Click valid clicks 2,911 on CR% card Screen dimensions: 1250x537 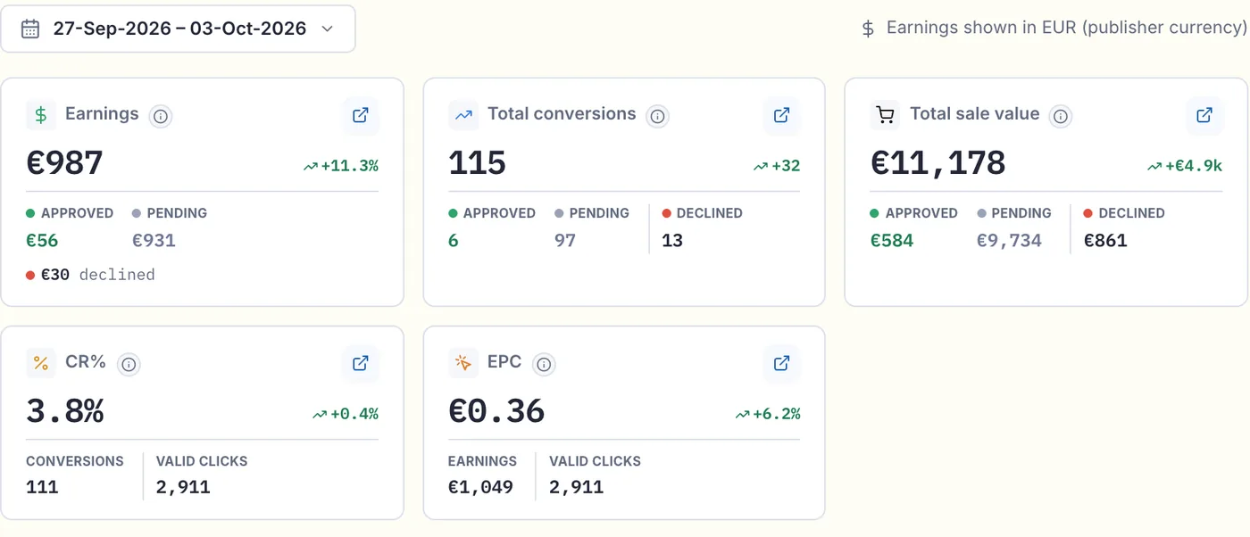click(x=183, y=487)
